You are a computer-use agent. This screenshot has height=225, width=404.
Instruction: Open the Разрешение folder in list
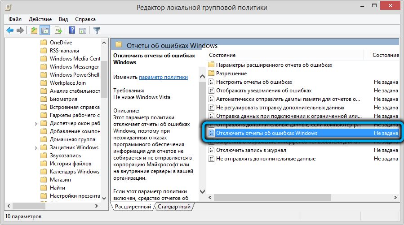[x=231, y=74]
